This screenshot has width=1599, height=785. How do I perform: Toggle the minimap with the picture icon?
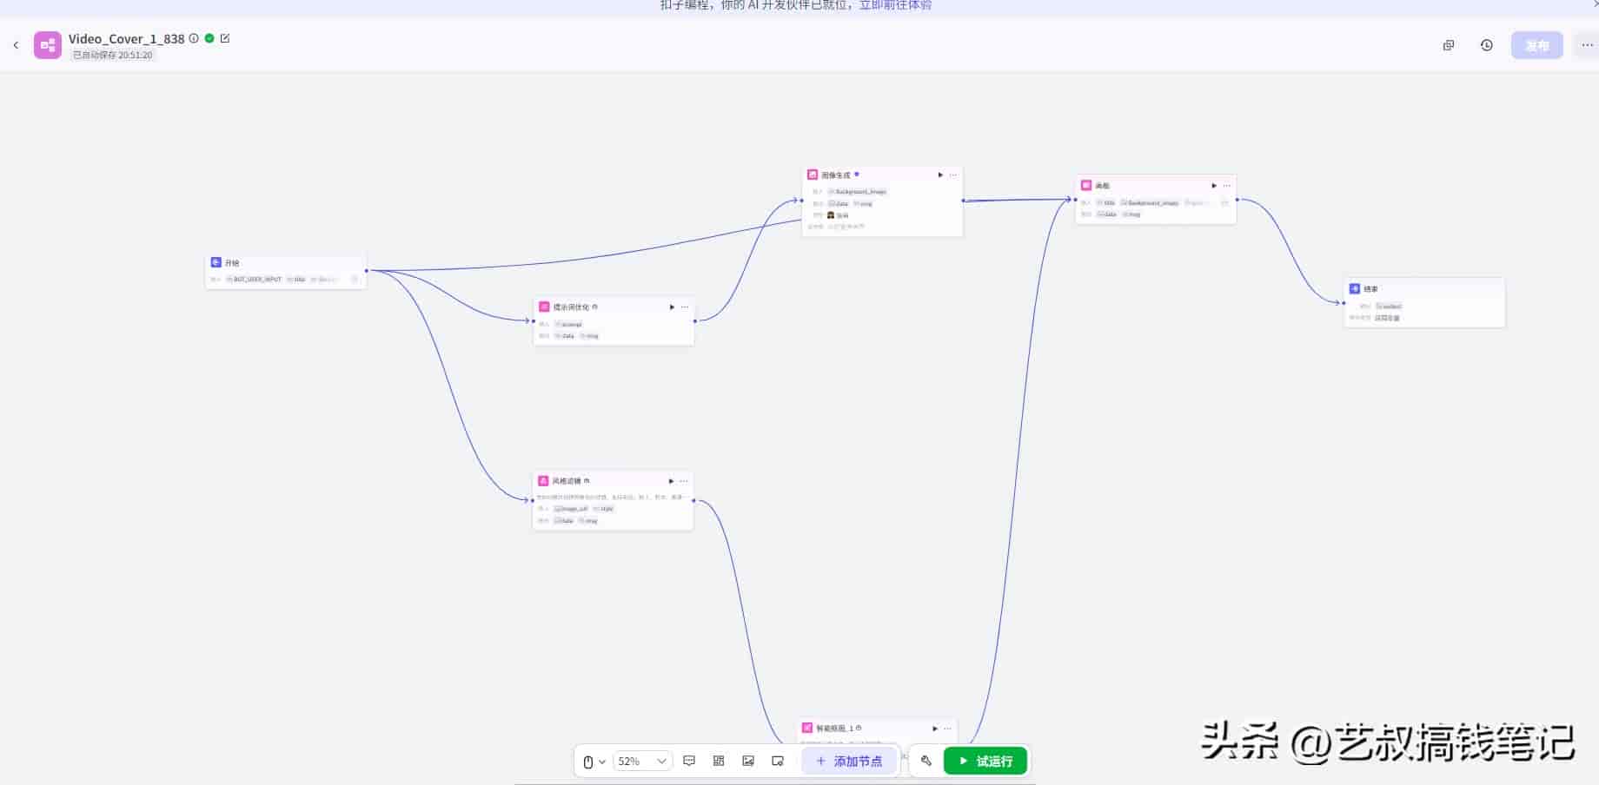point(748,761)
